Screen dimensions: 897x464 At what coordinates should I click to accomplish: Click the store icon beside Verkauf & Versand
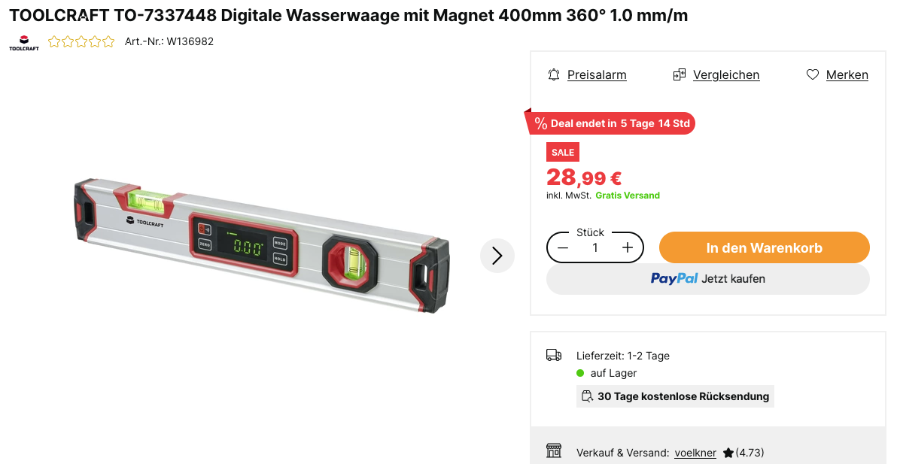(x=554, y=451)
